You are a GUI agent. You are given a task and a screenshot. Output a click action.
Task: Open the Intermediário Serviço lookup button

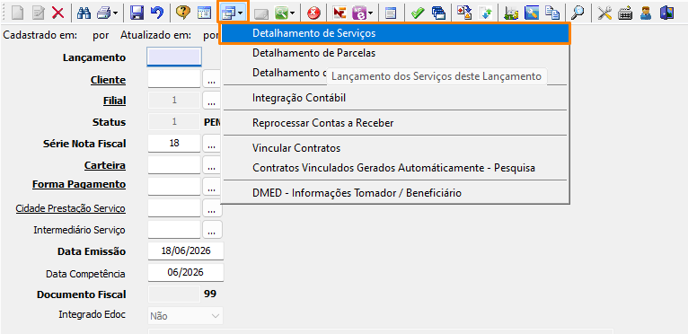[212, 231]
